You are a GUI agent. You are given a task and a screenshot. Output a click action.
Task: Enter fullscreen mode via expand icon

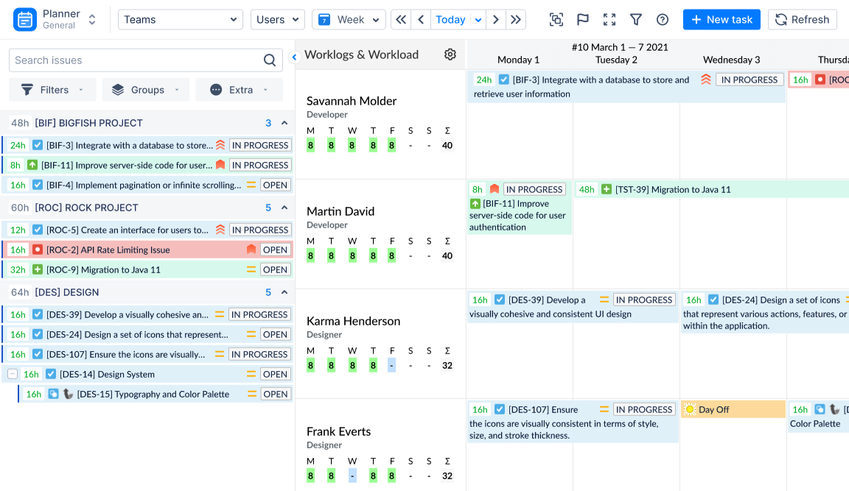pyautogui.click(x=609, y=20)
